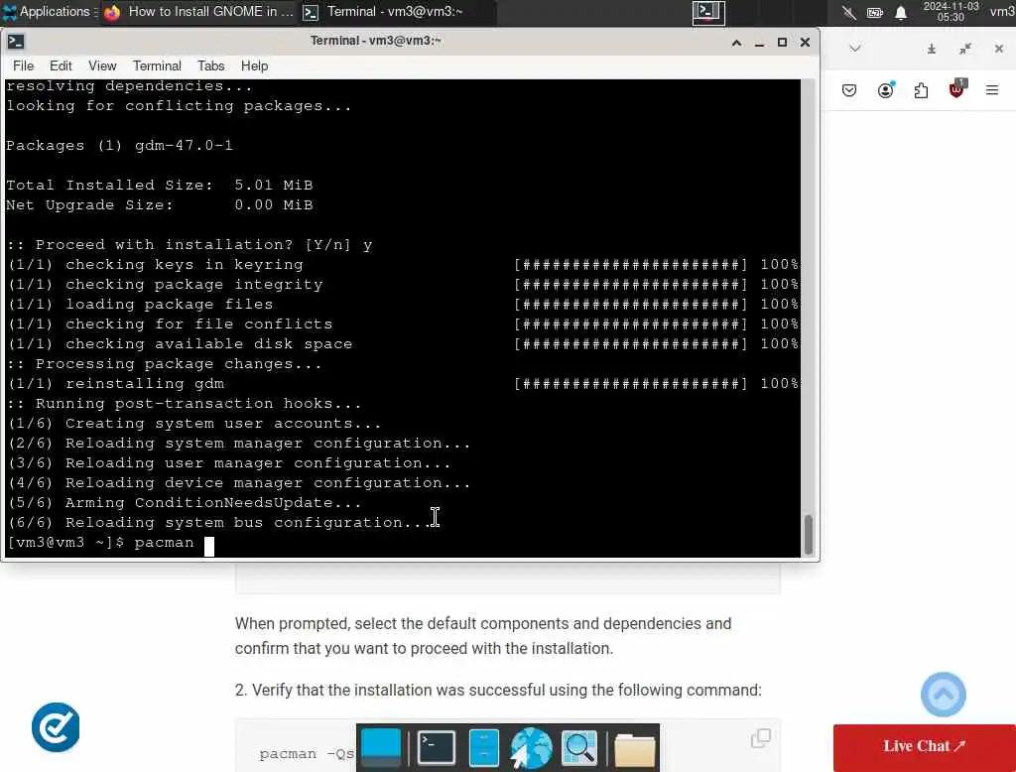Open the Help menu in Terminal

(254, 65)
